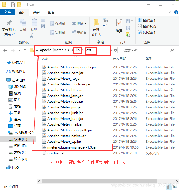This screenshot has width=179, height=190.
Task: Click the readme.txt file icon
Action: [44, 153]
